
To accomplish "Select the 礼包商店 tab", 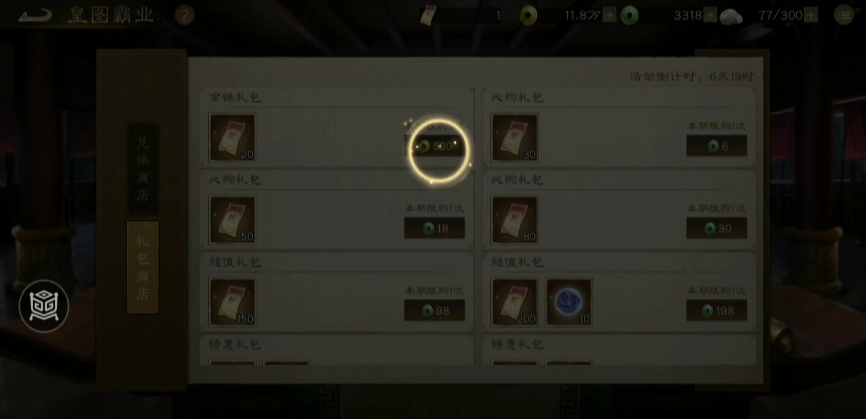I will click(143, 268).
